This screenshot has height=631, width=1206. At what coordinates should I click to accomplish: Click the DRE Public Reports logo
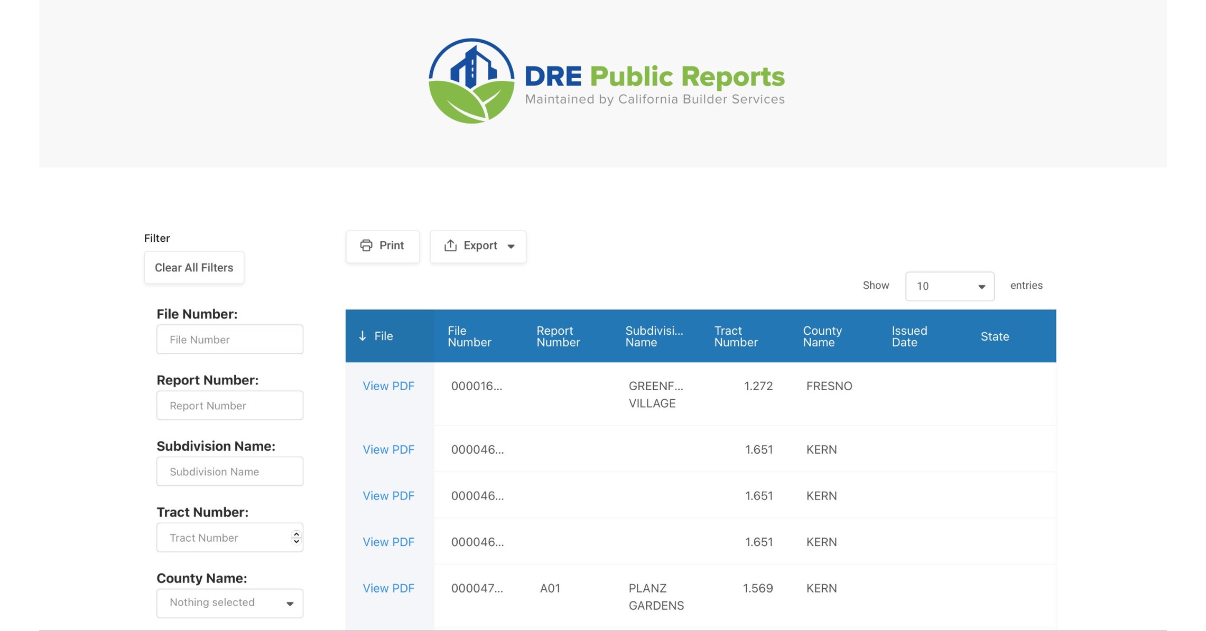click(606, 81)
